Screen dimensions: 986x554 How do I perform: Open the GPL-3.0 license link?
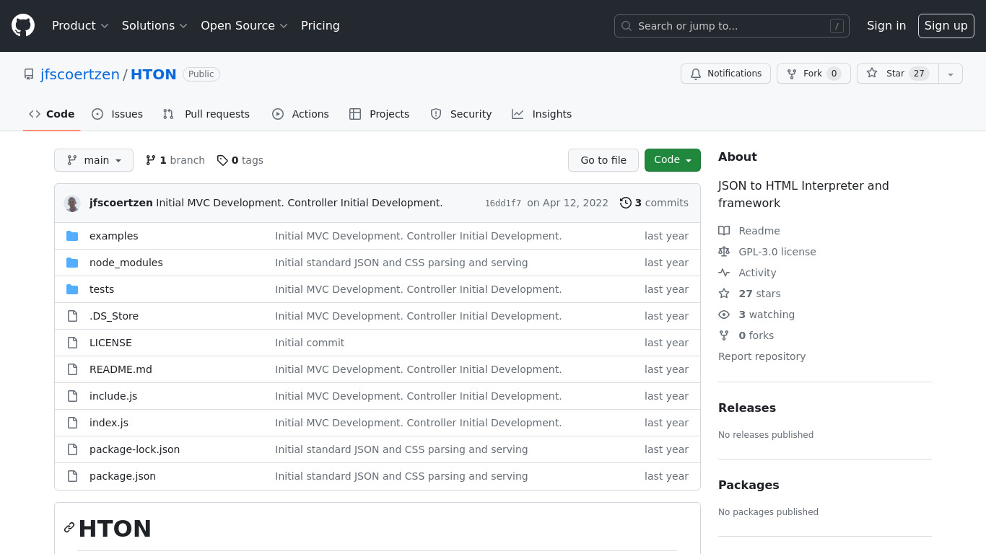pyautogui.click(x=767, y=252)
